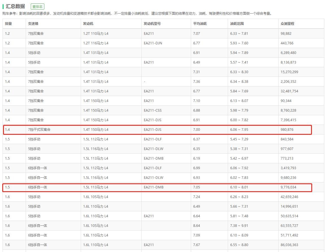
Task: Click engine model EA211-CSS
Action: [x=153, y=110]
